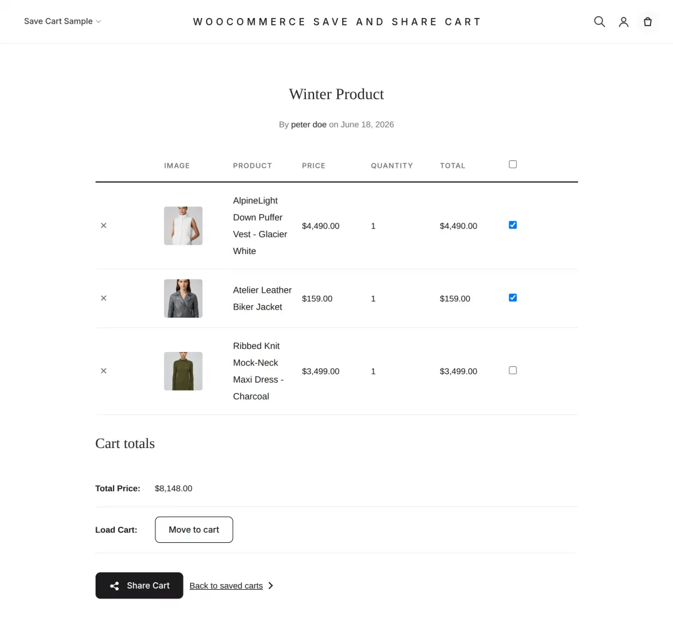Open the peter doe author link
673x639 pixels.
click(x=308, y=124)
